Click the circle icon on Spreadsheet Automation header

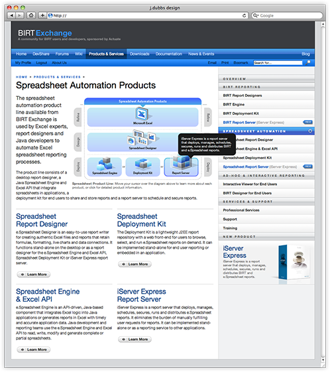click(310, 131)
